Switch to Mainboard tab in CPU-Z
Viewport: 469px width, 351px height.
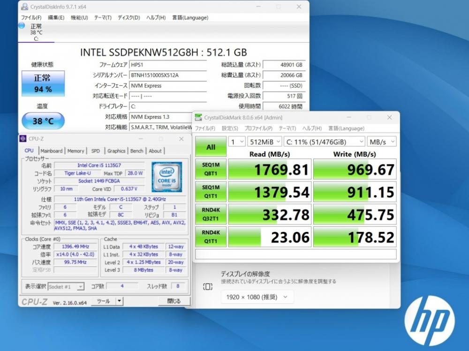(x=52, y=151)
